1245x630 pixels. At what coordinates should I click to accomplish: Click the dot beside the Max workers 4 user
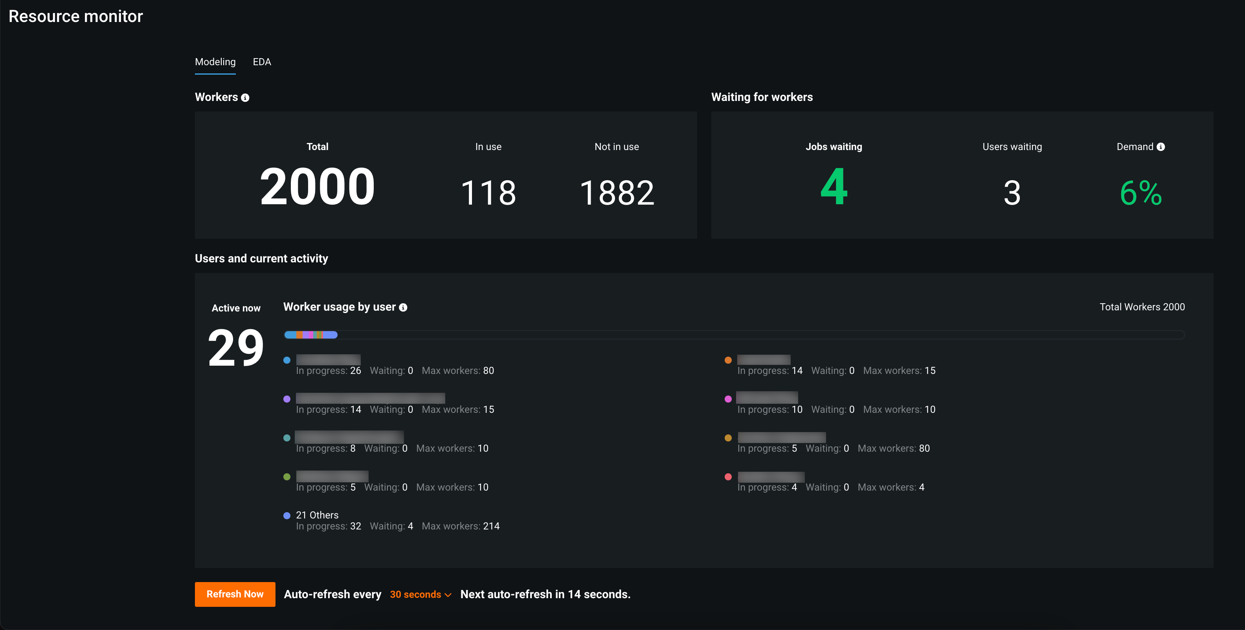pyautogui.click(x=728, y=477)
